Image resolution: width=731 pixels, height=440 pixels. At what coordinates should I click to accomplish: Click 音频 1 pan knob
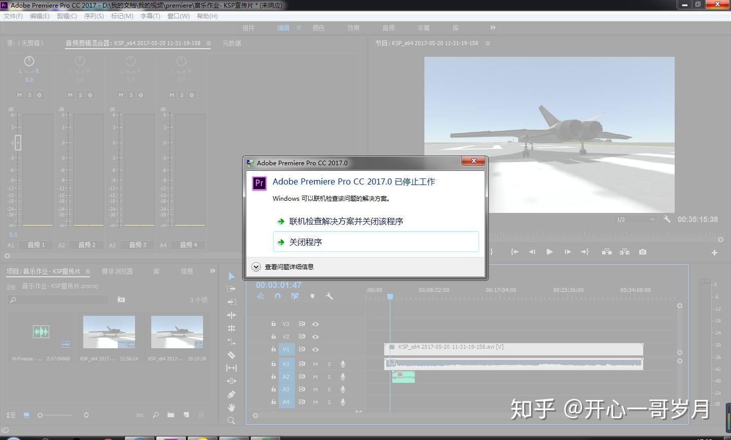click(29, 61)
